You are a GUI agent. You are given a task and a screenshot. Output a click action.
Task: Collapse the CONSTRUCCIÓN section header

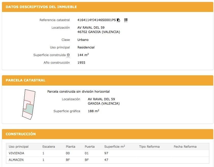21,134
